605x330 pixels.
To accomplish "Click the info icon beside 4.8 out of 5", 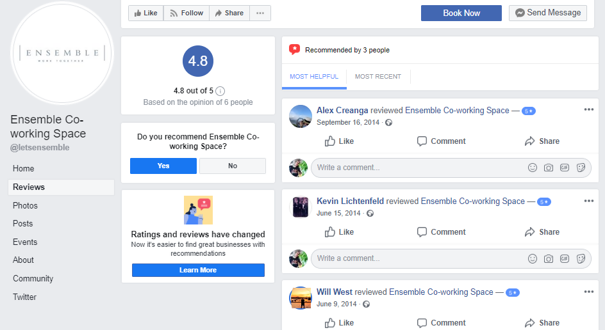I will [220, 91].
